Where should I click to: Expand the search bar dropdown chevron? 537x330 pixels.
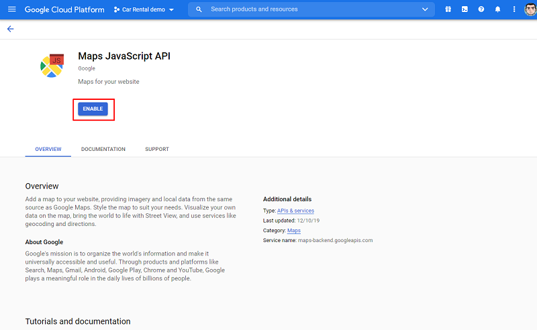(425, 9)
